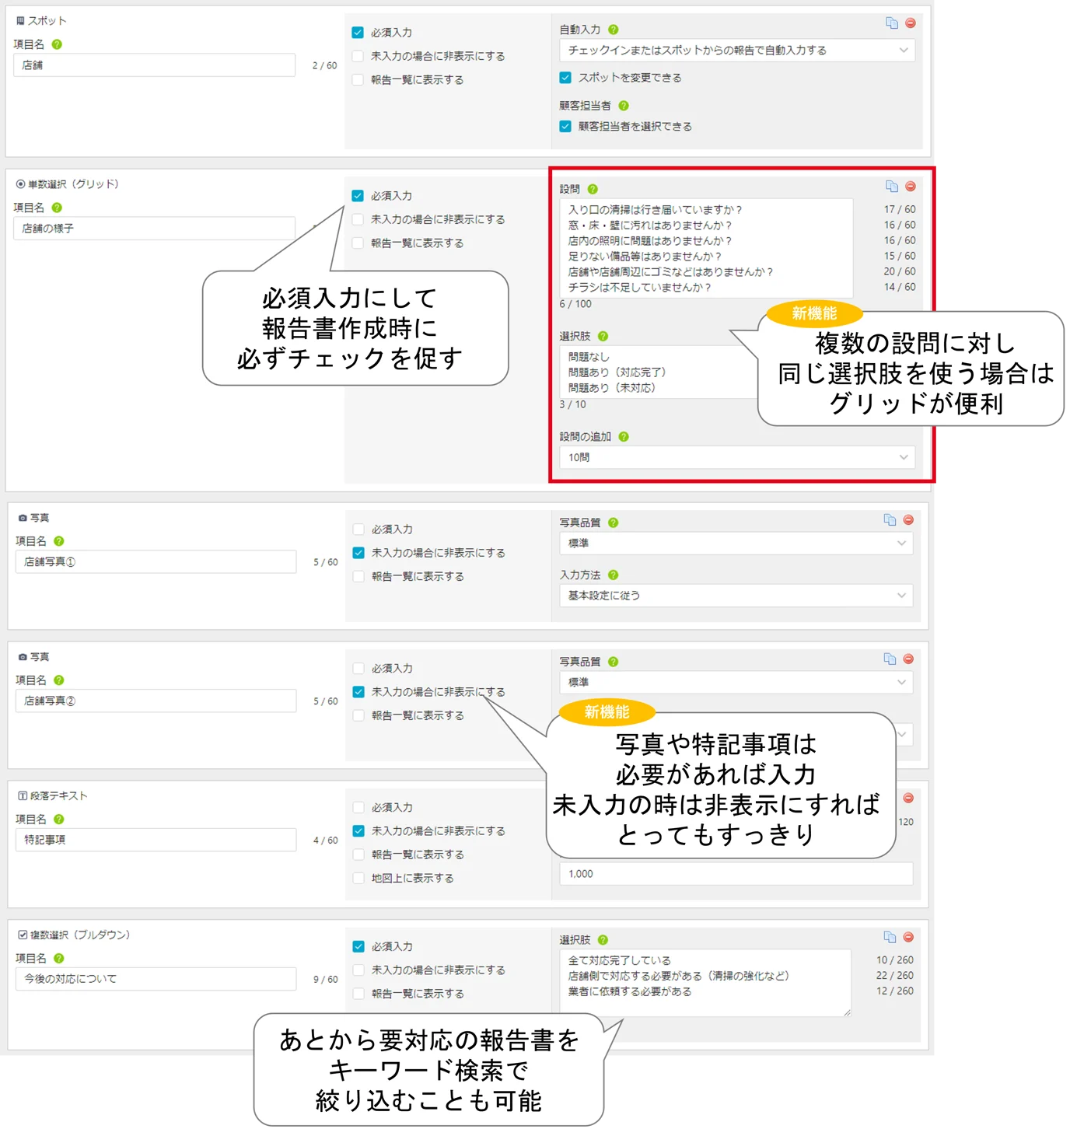Delete the スポット item with red minus icon

coord(911,23)
